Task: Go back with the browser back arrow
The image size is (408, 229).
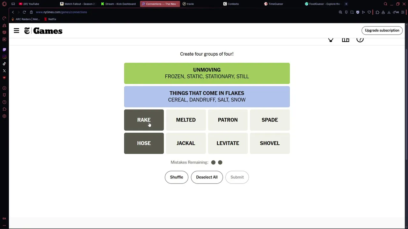Action: pos(13,12)
